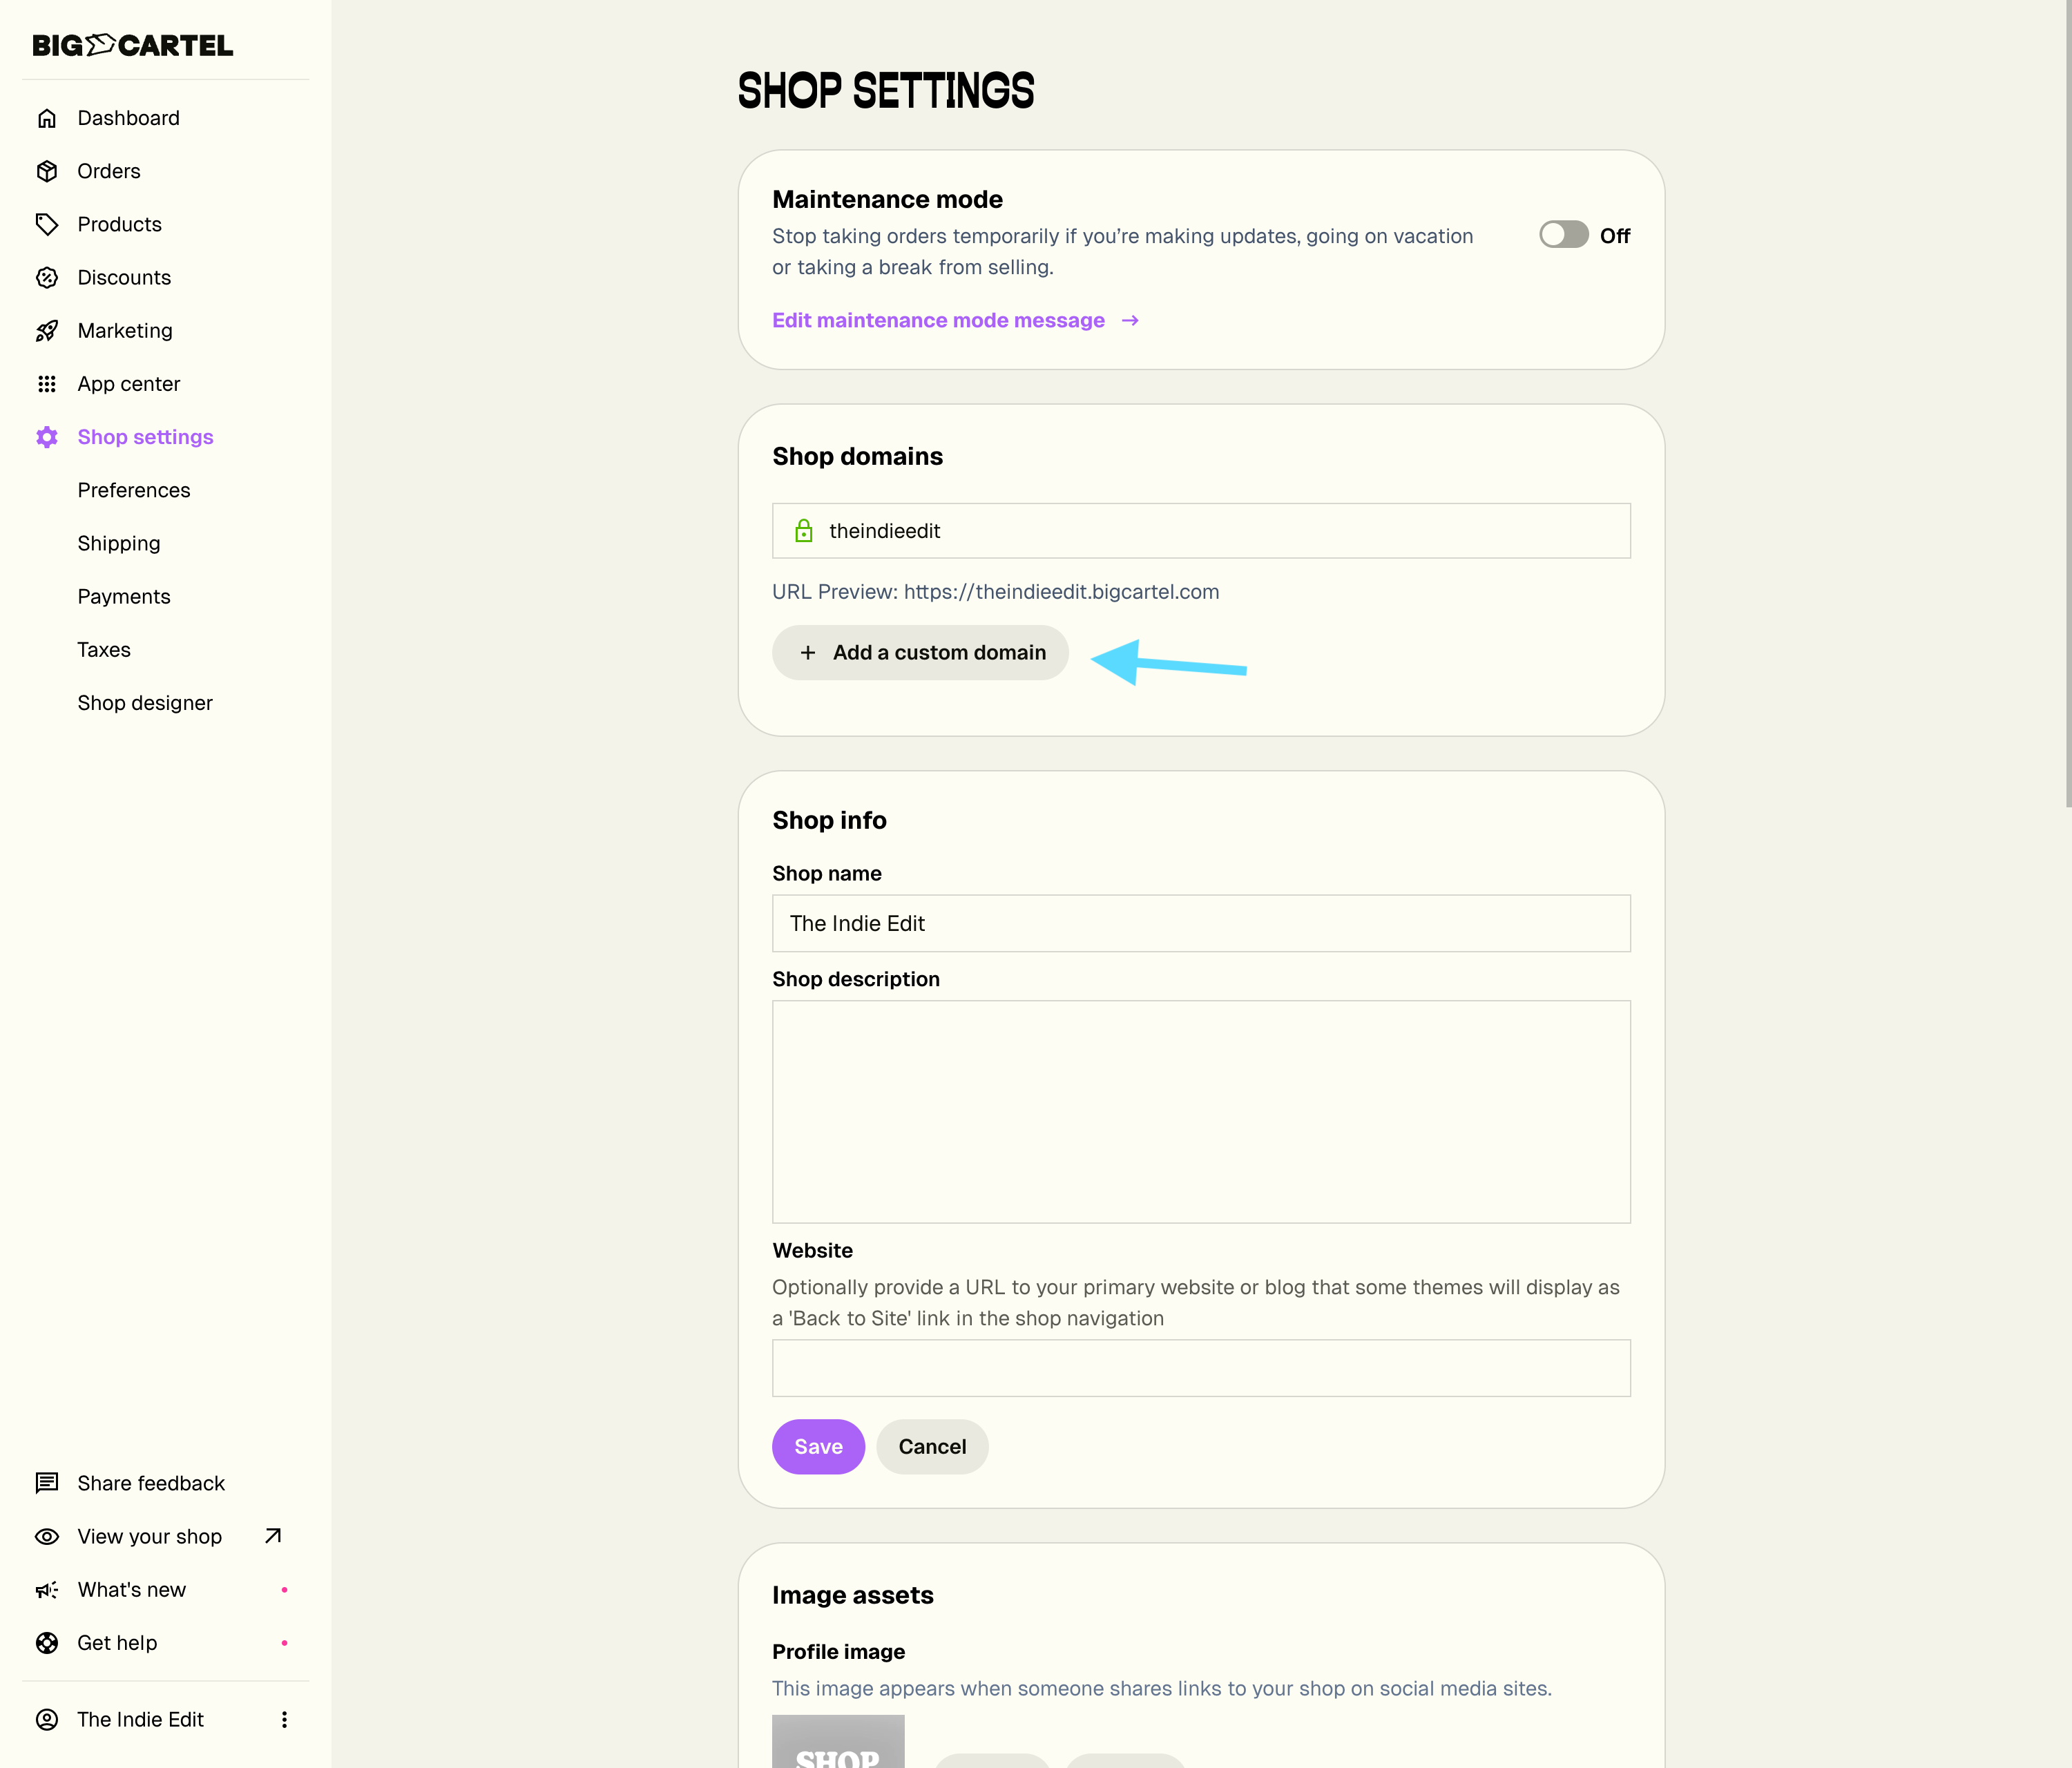Click the Share feedback icon
The height and width of the screenshot is (1768, 2072).
pos(47,1483)
